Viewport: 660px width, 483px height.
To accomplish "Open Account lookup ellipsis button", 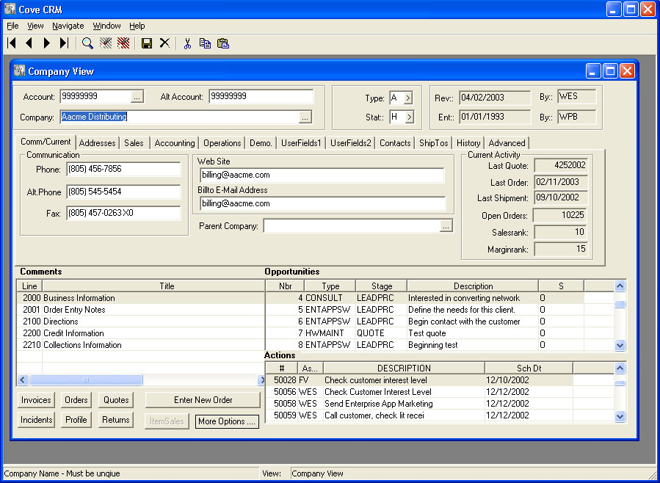I will tap(137, 96).
